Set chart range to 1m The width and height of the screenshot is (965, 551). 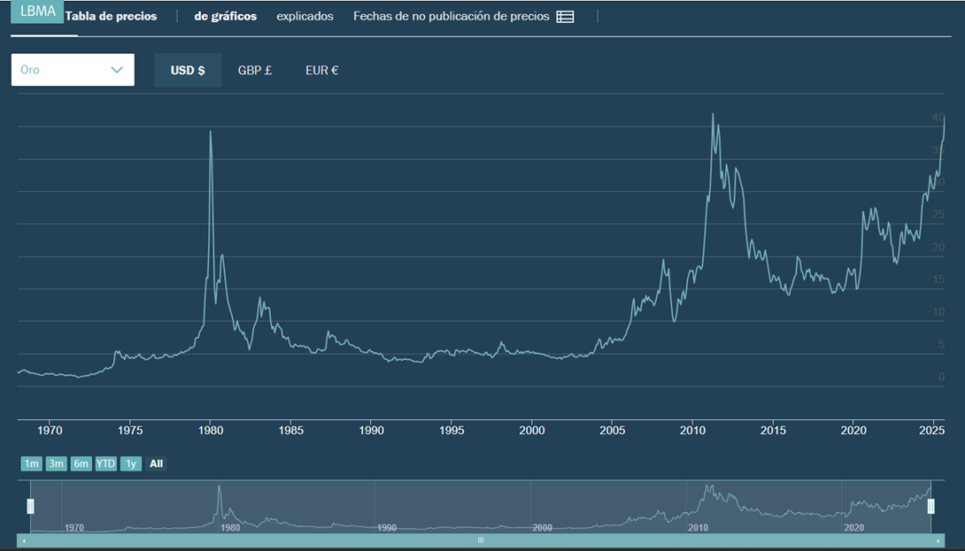tap(31, 463)
